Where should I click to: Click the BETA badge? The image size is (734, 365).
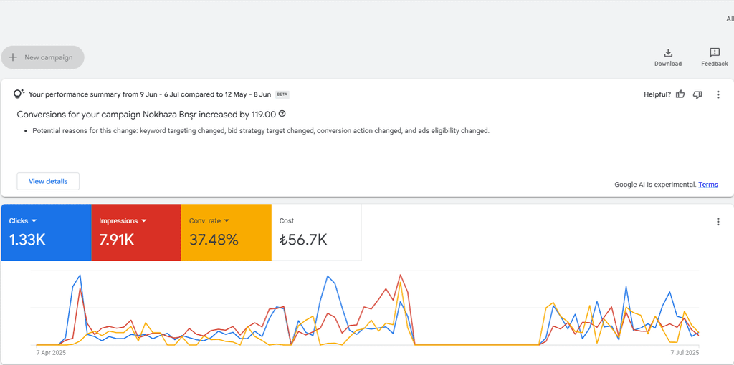click(282, 94)
